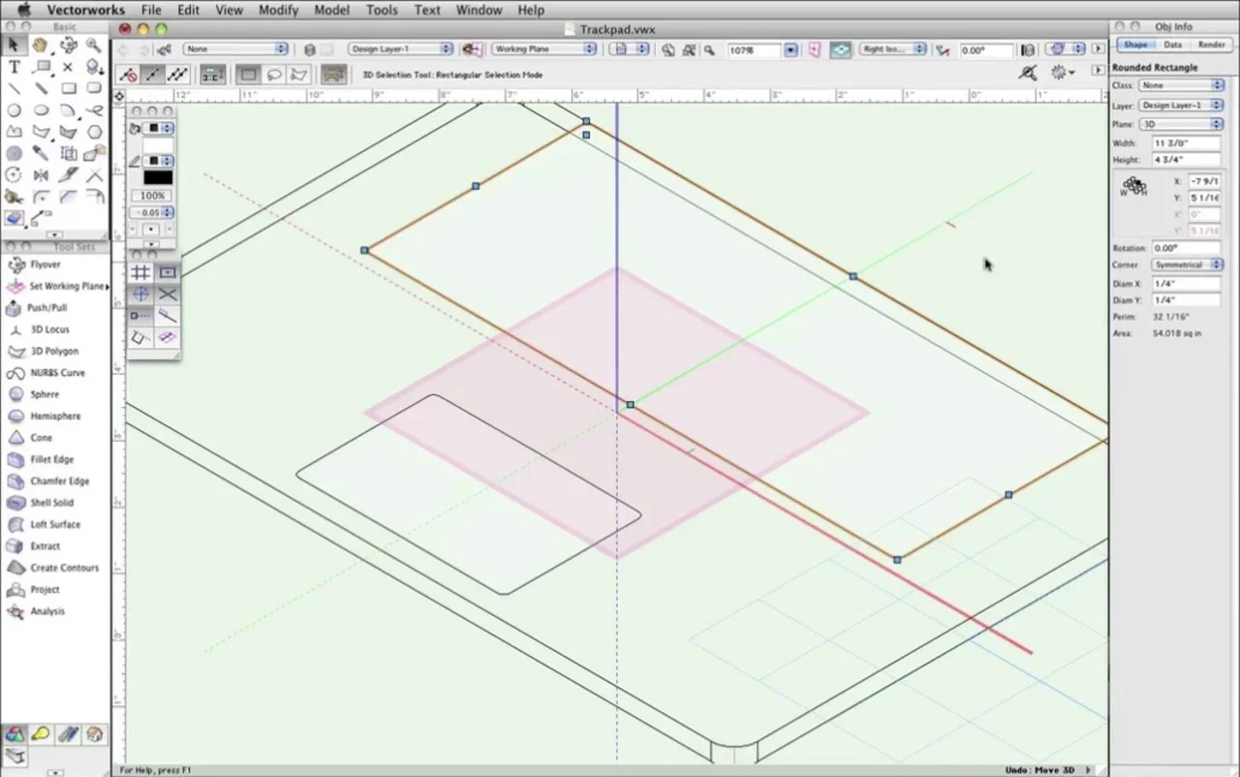Select the Oval tool
The image size is (1240, 777).
[x=41, y=110]
